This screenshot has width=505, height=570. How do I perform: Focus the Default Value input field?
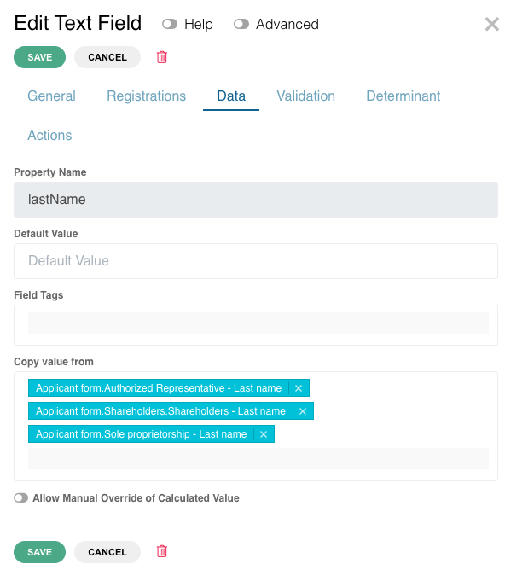click(x=256, y=261)
